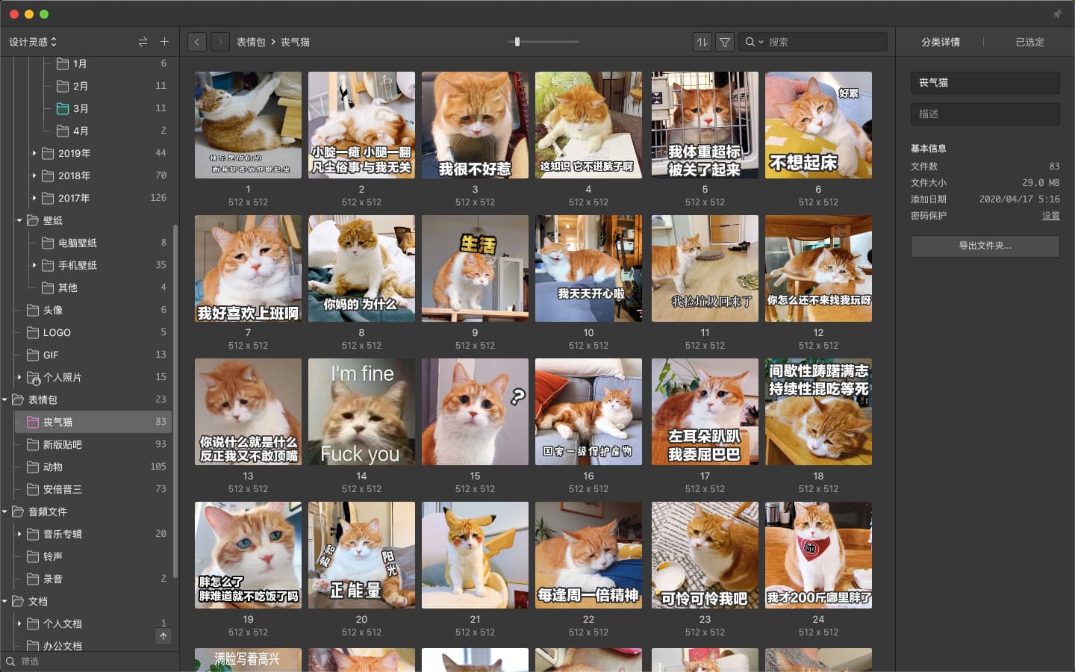
Task: Select the 我很不好惹 cat thumbnail
Action: coord(475,125)
